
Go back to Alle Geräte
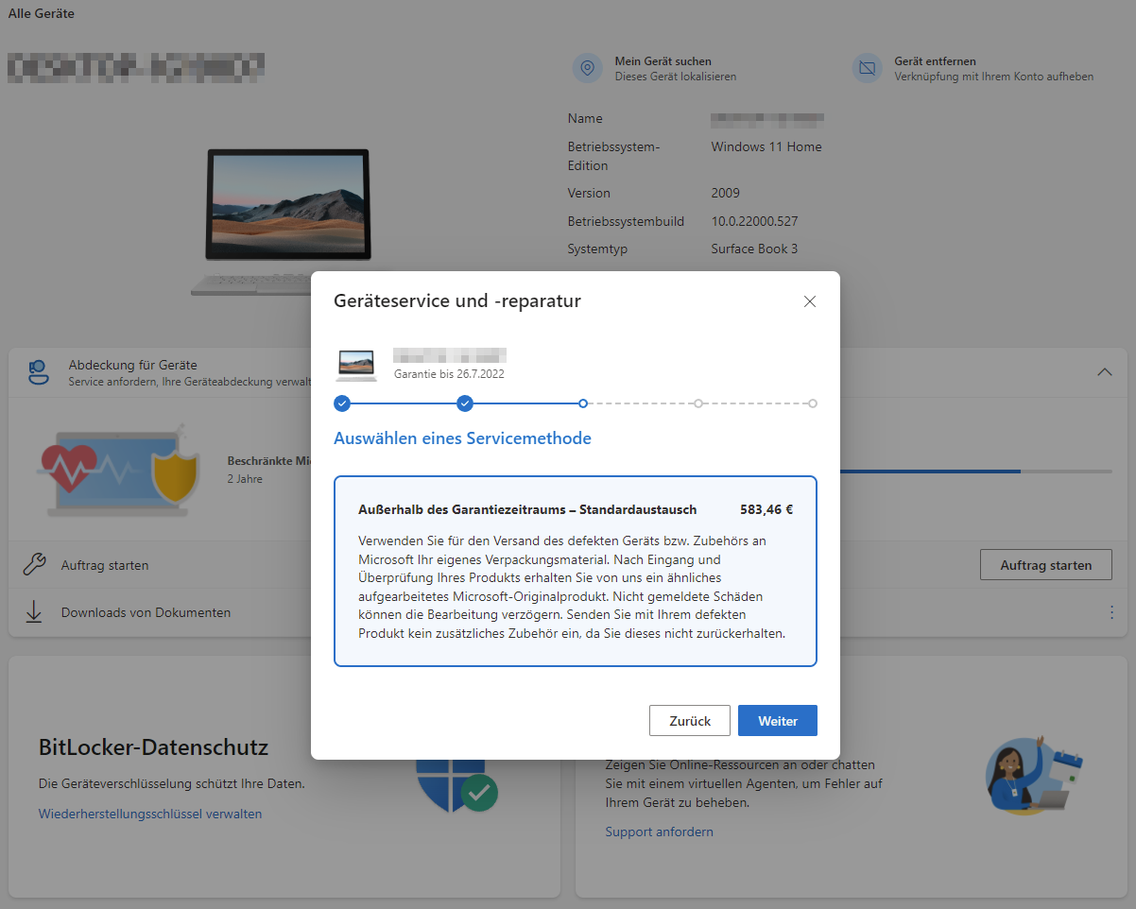point(41,13)
